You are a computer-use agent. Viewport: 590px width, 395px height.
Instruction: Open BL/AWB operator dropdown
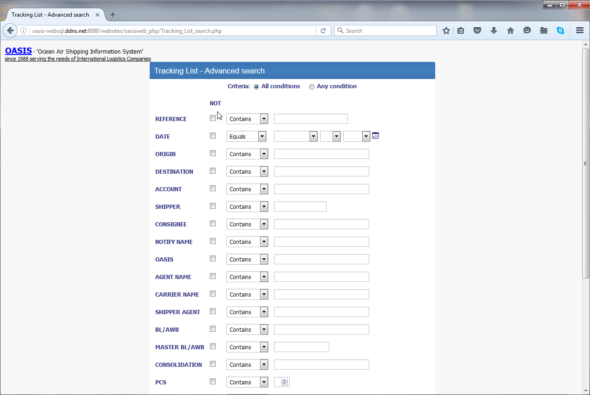pyautogui.click(x=247, y=329)
